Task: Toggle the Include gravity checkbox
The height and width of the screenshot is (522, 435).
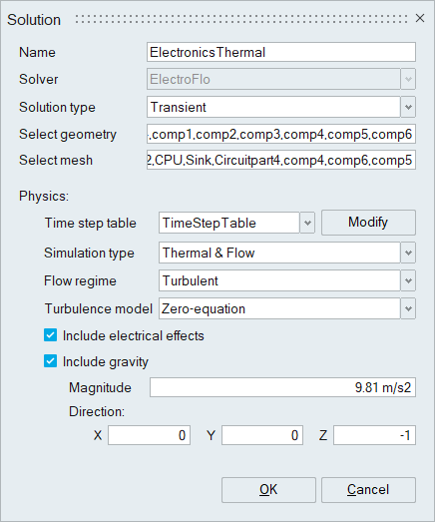Action: click(50, 361)
